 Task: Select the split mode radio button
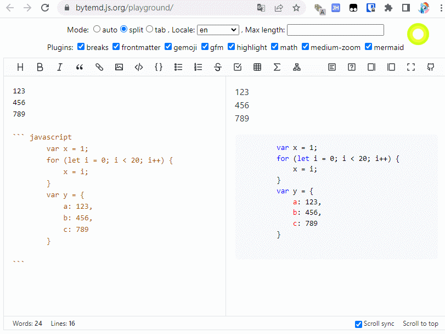tap(124, 29)
